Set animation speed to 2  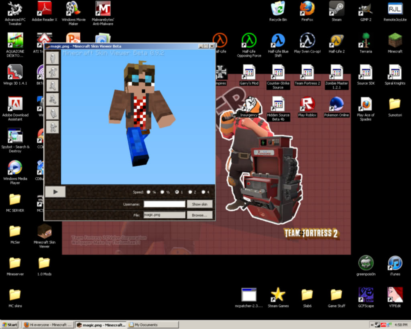coord(190,192)
